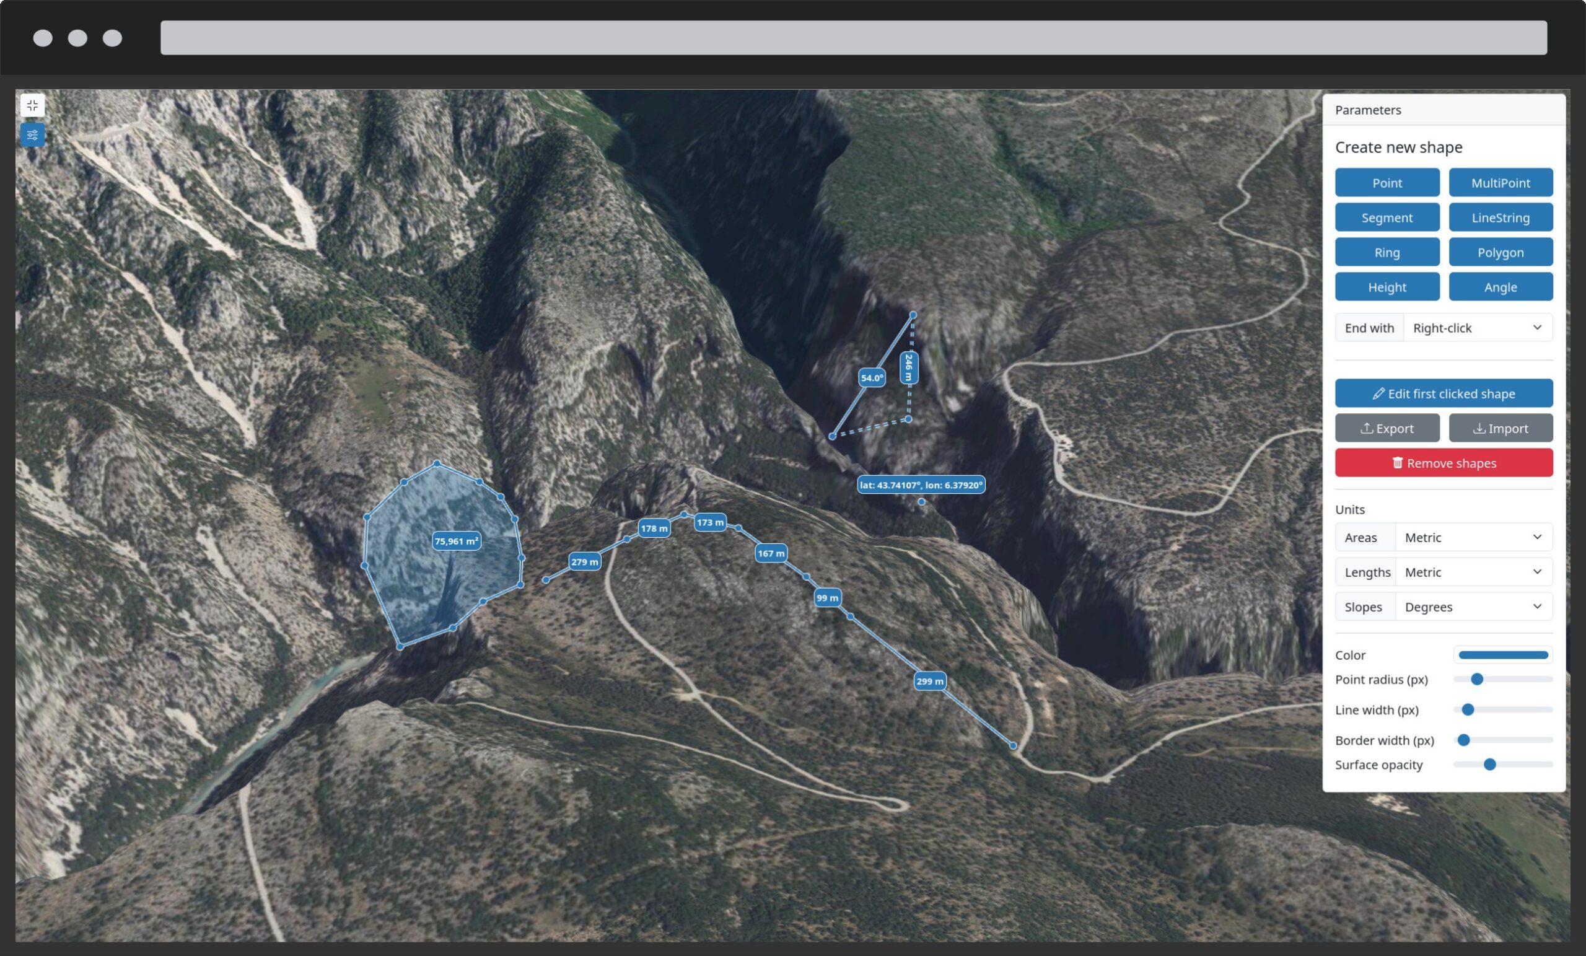The height and width of the screenshot is (956, 1586).
Task: Adjust the Point radius slider handle
Action: (x=1476, y=679)
